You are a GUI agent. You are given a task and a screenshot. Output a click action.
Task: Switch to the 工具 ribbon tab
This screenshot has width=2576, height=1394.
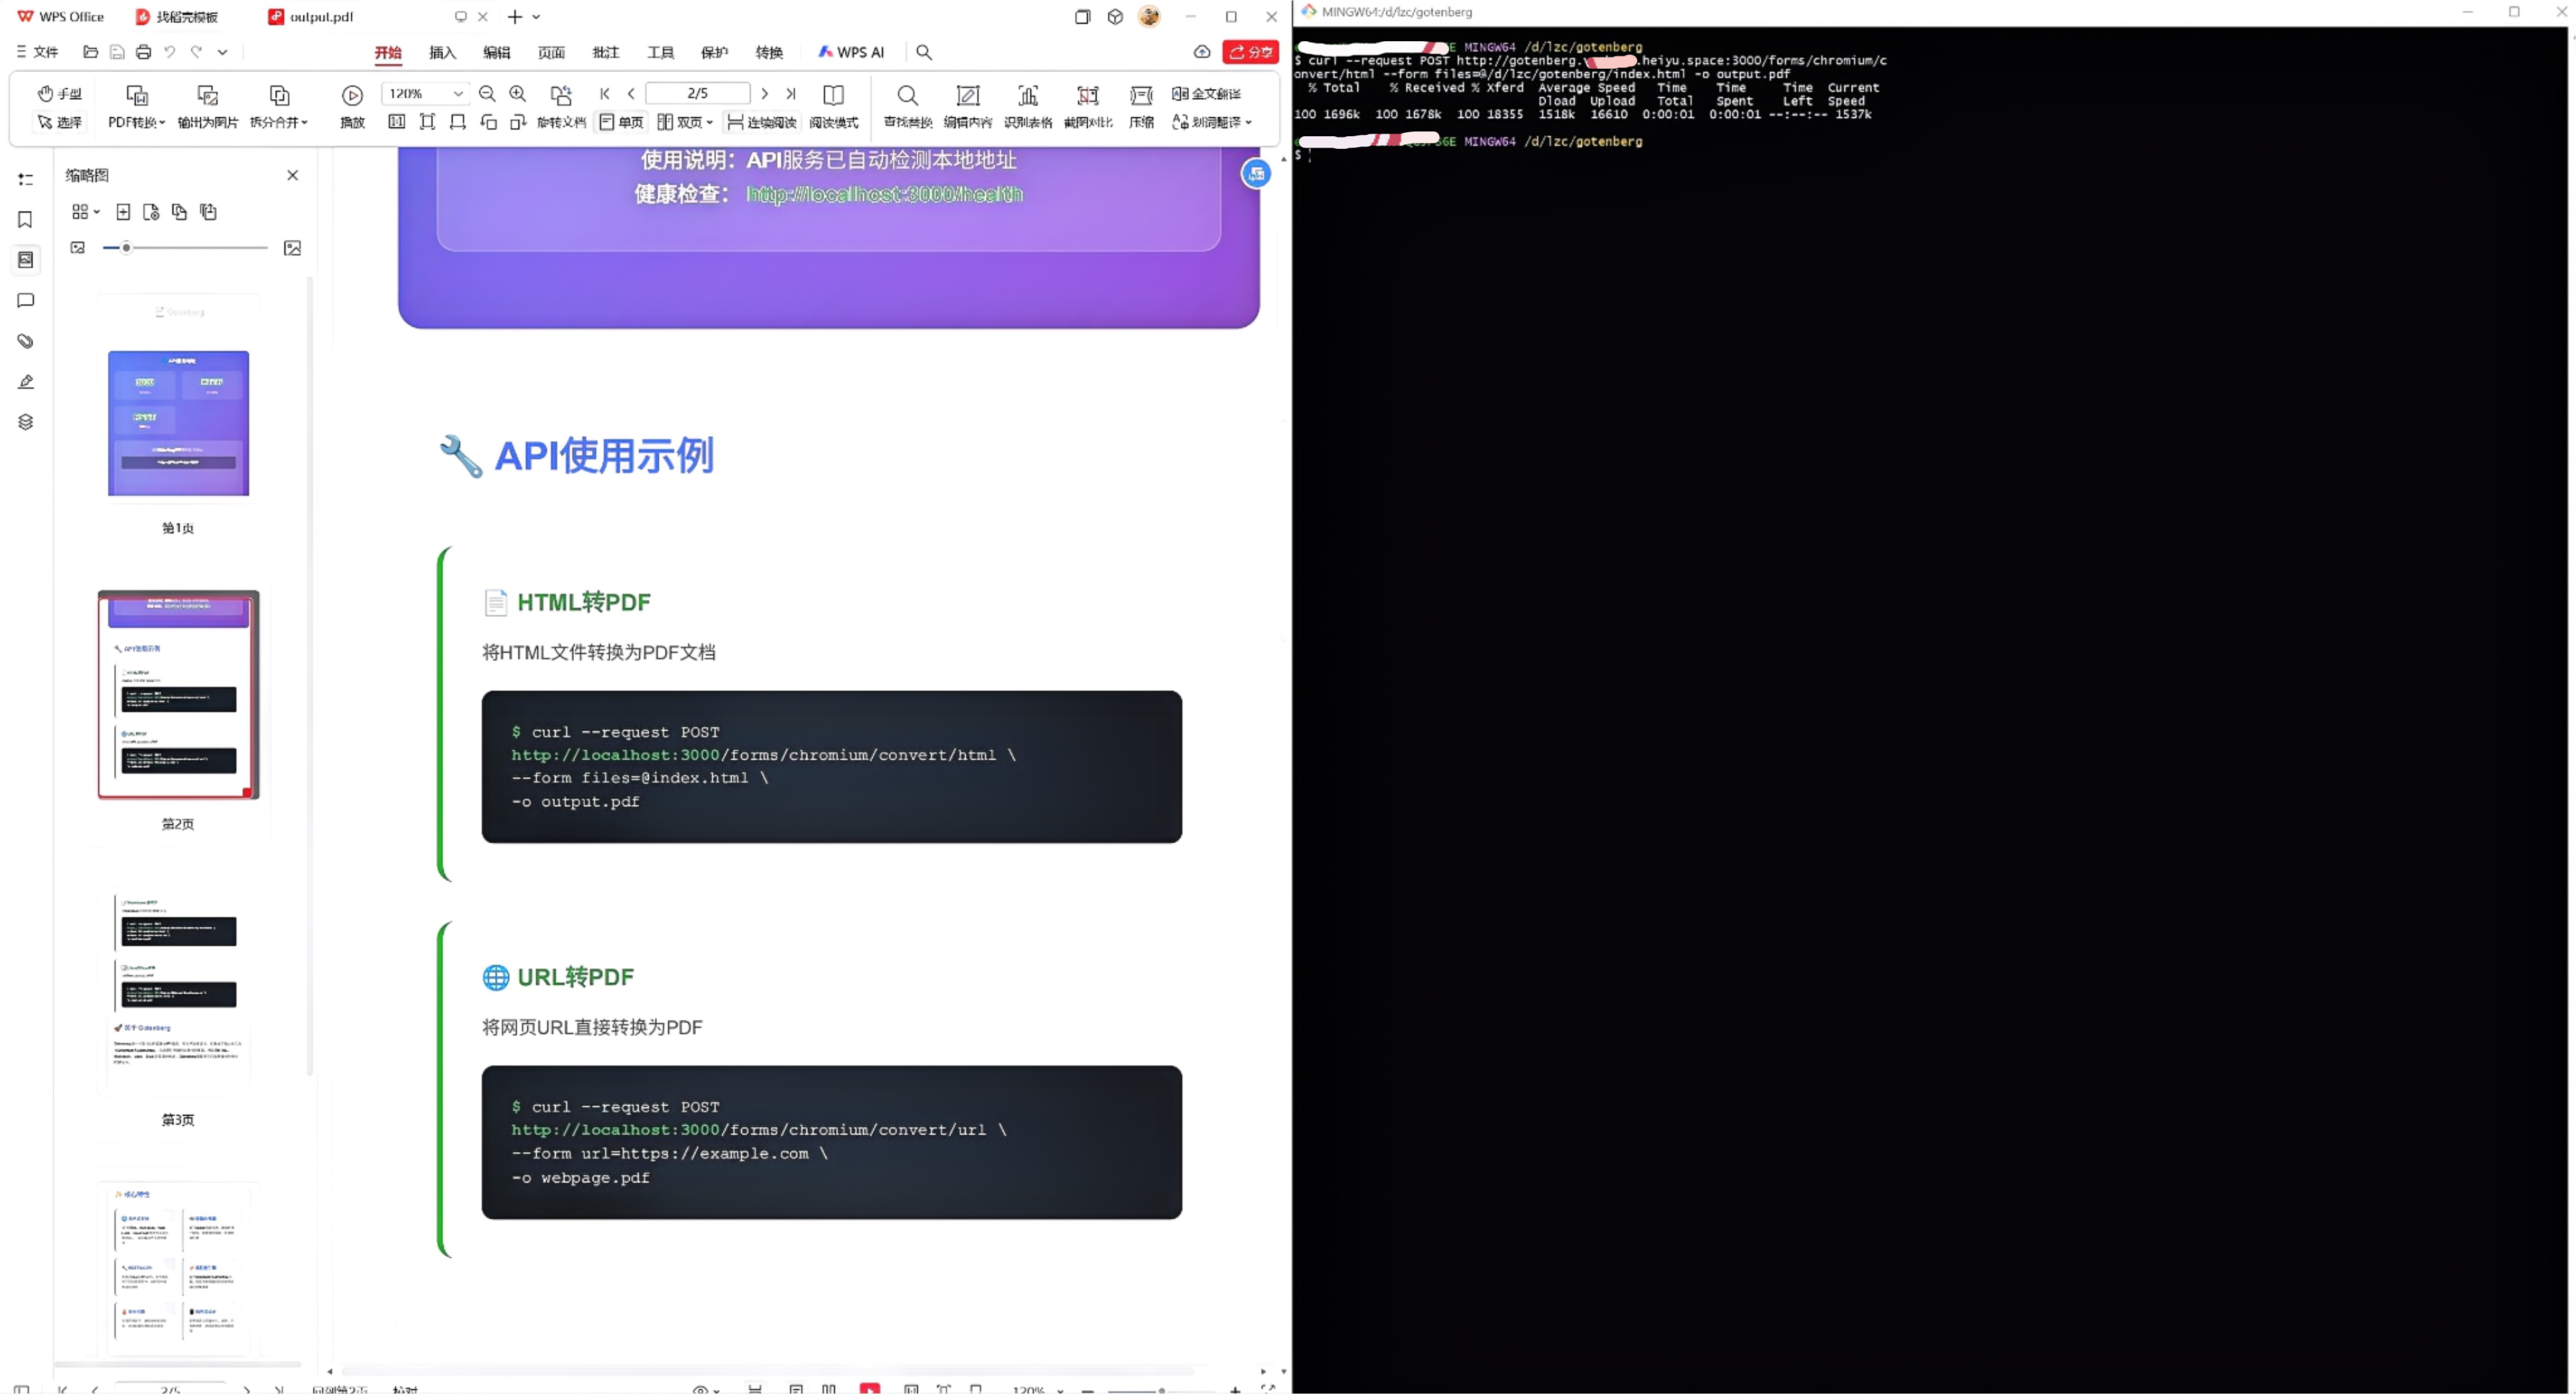pyautogui.click(x=660, y=52)
